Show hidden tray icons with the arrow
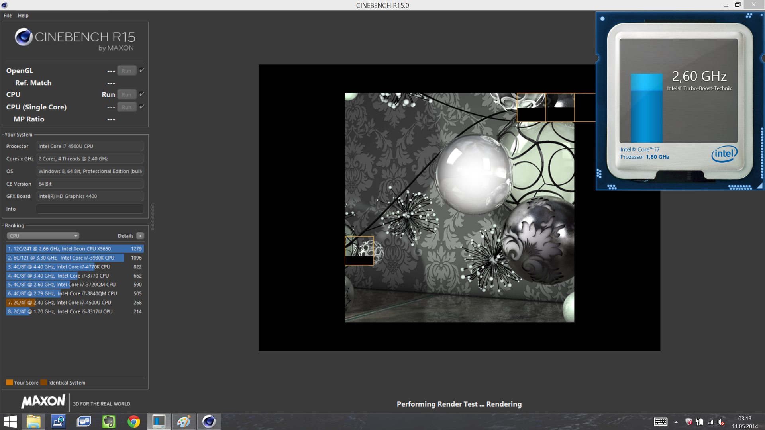Screen dimensions: 765x430 (x=676, y=422)
